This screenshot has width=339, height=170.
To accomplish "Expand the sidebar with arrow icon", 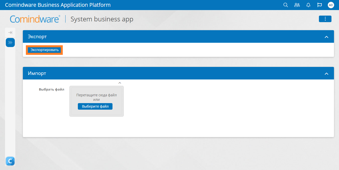I will point(10,32).
